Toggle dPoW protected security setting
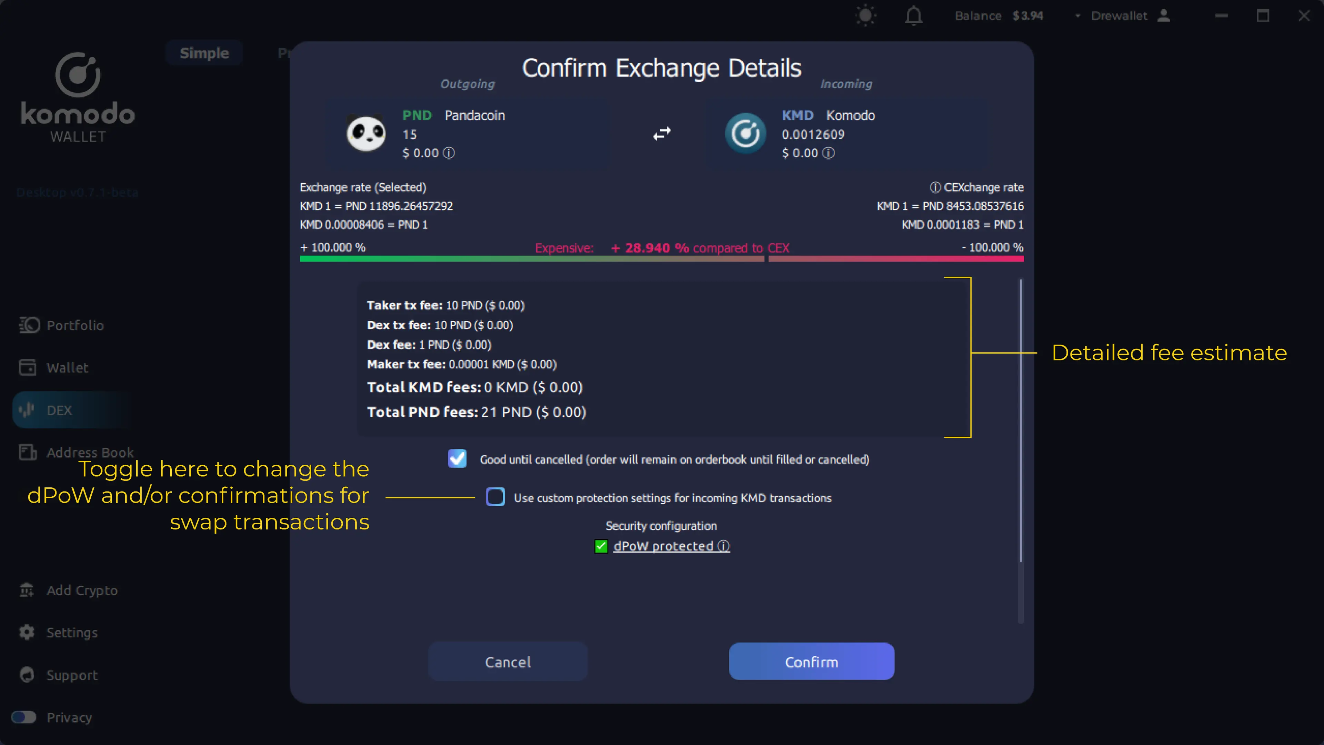 (600, 546)
